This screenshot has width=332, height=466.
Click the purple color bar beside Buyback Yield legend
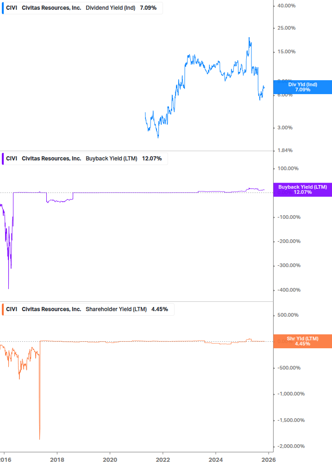pos(3,159)
